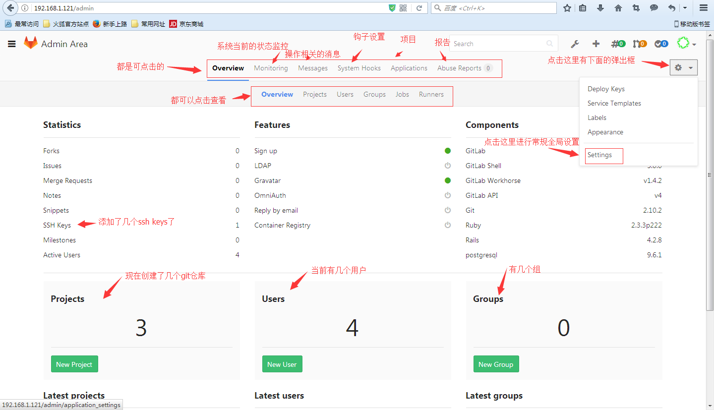Screen dimensions: 714x410
Task: Open Admin Area via wrench icon
Action: click(575, 44)
